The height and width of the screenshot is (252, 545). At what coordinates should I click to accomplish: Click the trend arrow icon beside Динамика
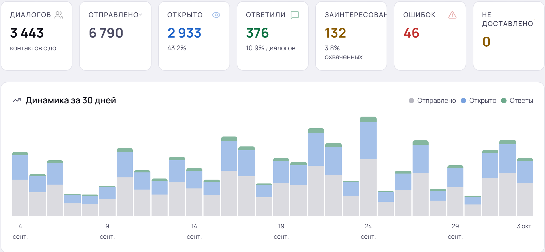(x=17, y=100)
